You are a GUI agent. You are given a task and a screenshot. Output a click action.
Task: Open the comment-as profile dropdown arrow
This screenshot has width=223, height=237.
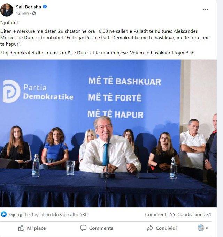(207, 228)
